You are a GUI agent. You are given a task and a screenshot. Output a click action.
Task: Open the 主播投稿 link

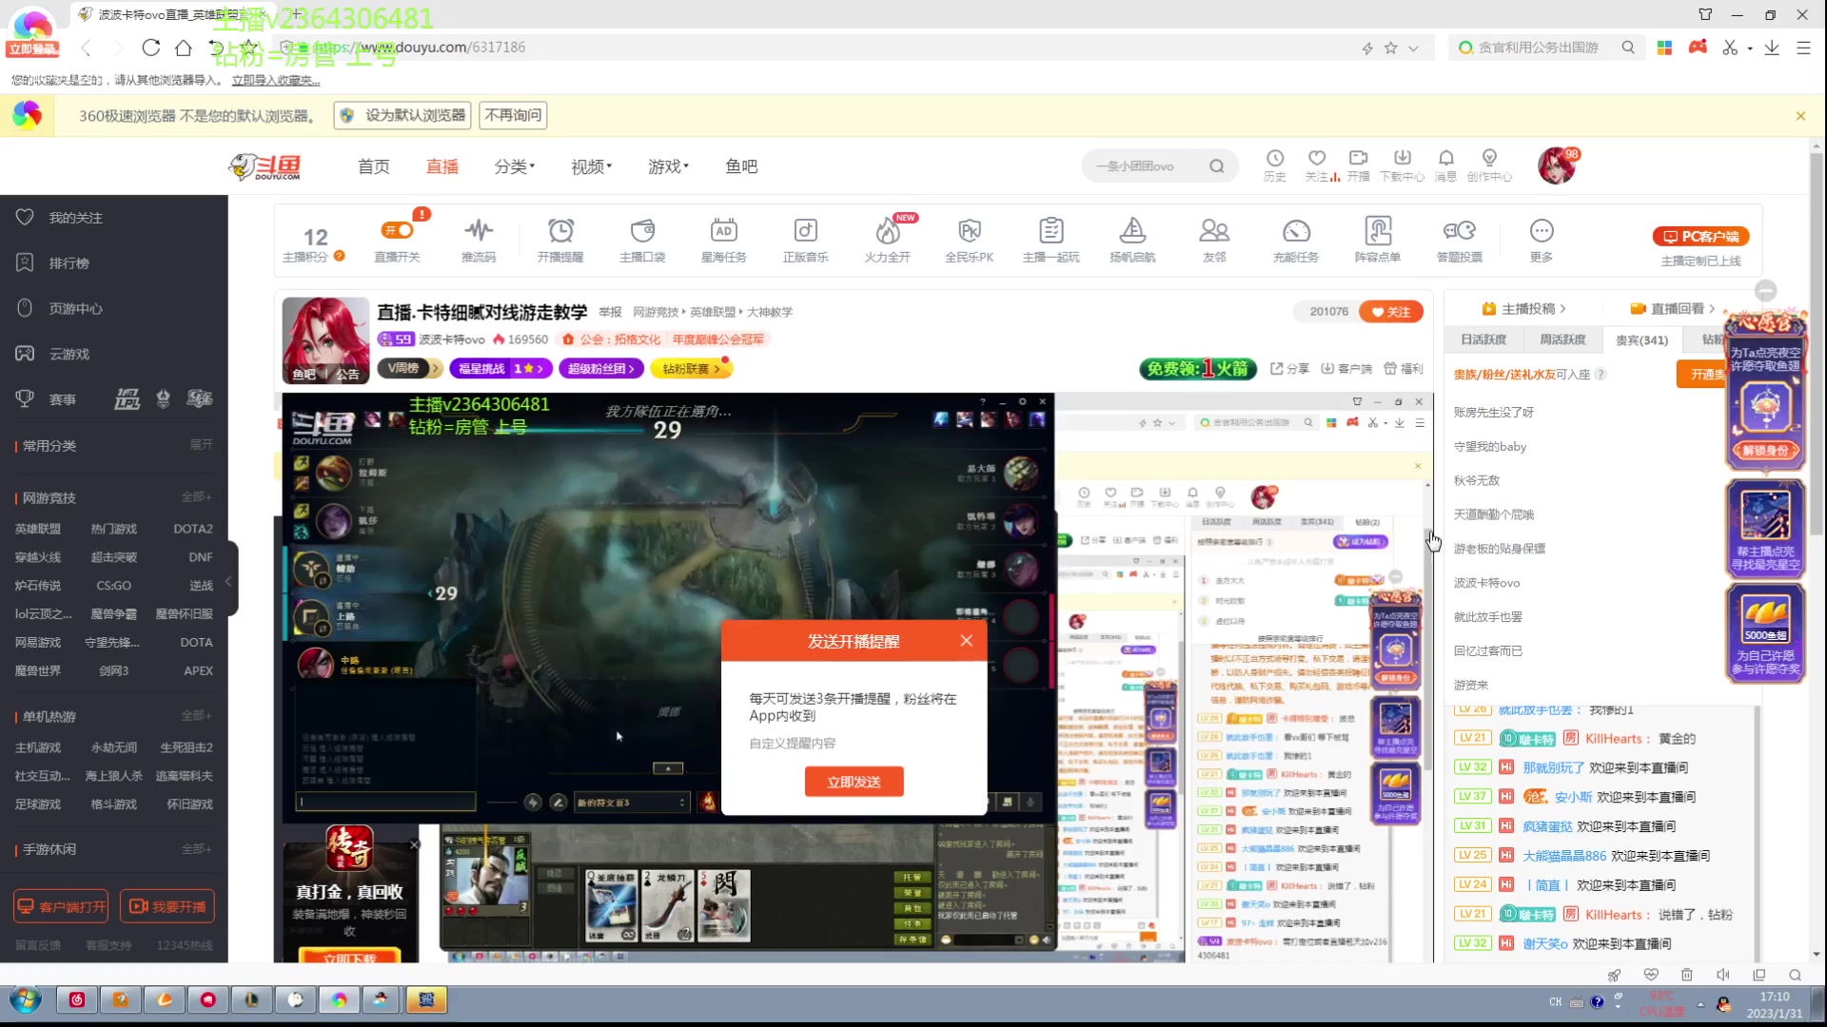pos(1523,308)
